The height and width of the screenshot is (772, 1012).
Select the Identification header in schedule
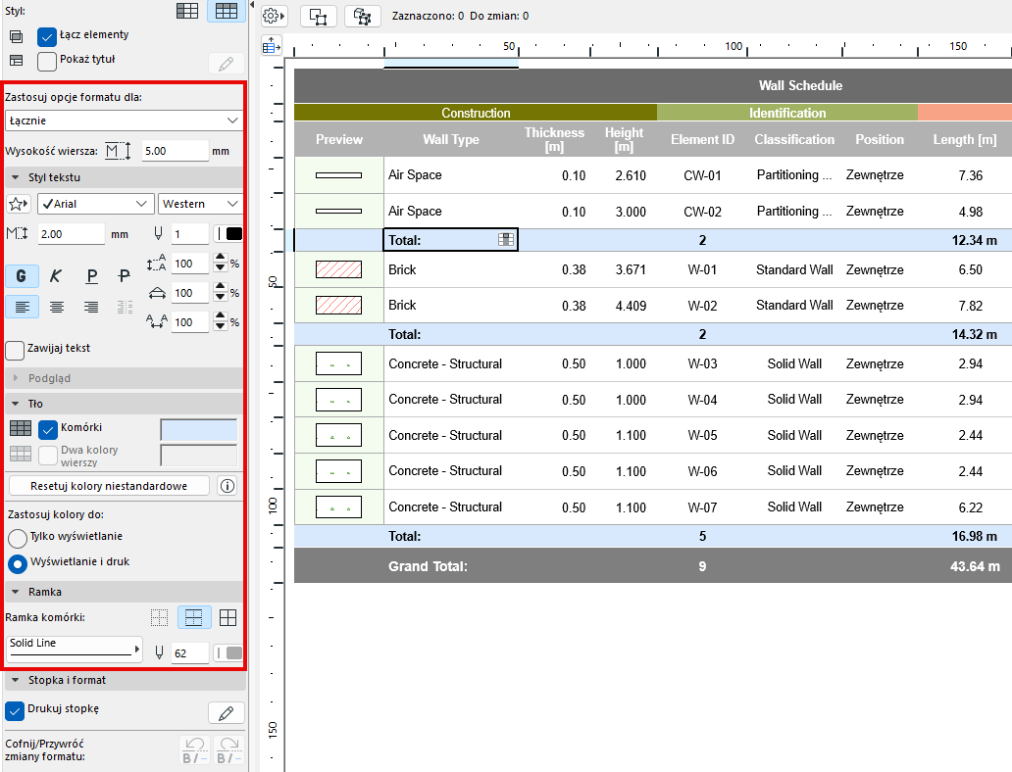click(786, 113)
